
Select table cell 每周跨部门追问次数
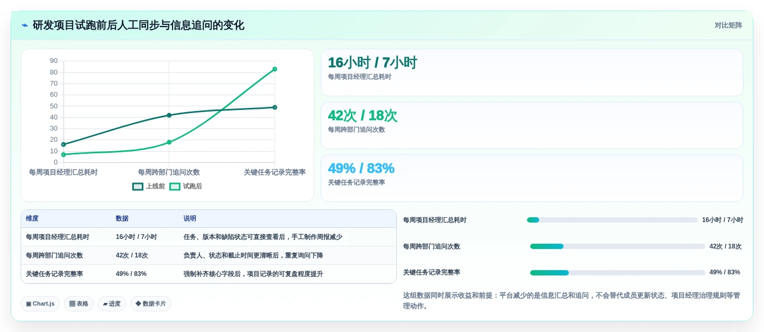click(54, 255)
